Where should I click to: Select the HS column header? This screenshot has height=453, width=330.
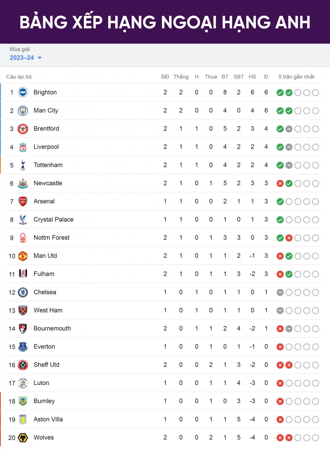[252, 77]
